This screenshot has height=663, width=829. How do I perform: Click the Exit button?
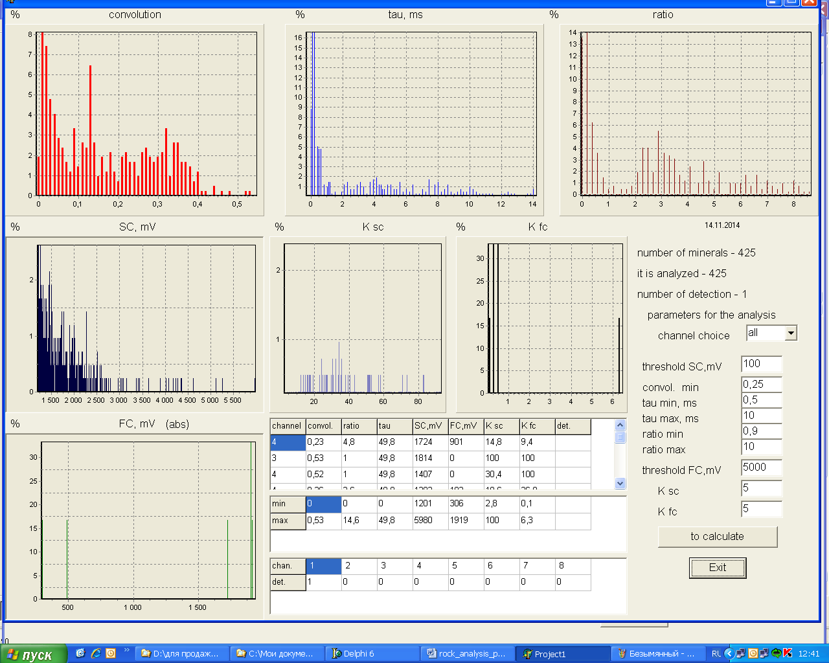pos(717,568)
